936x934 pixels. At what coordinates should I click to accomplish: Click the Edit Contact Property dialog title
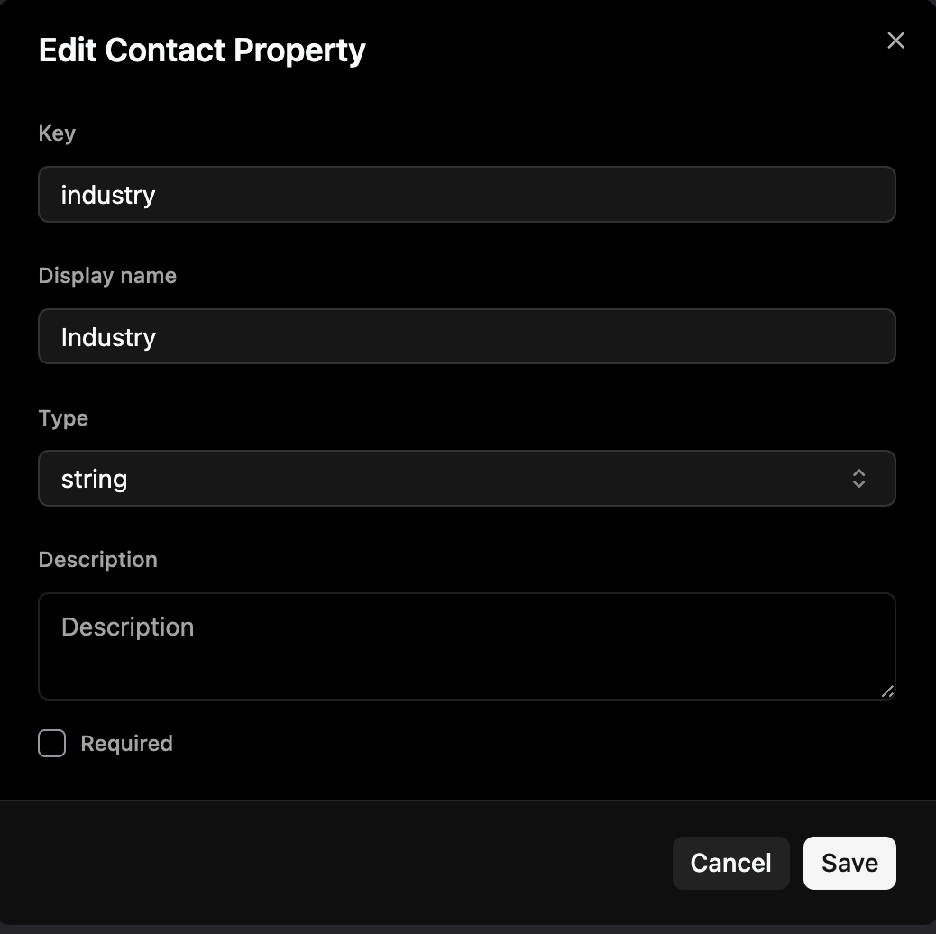[x=202, y=50]
